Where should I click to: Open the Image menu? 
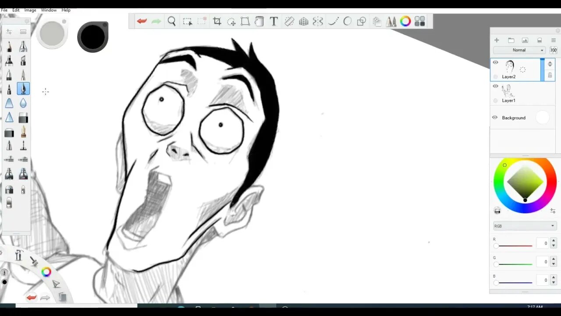tap(30, 10)
